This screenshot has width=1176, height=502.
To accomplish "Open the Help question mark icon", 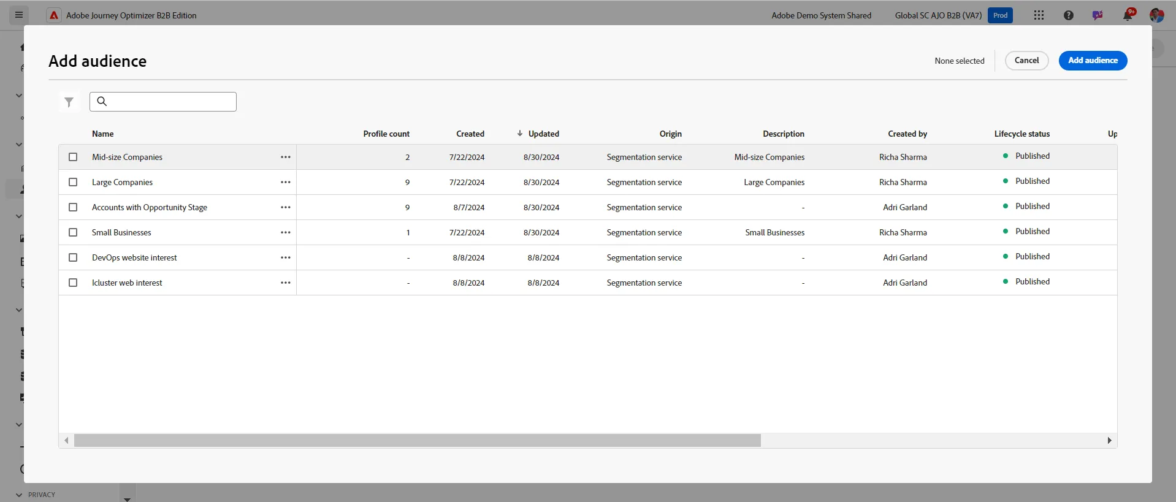I will 1069,15.
